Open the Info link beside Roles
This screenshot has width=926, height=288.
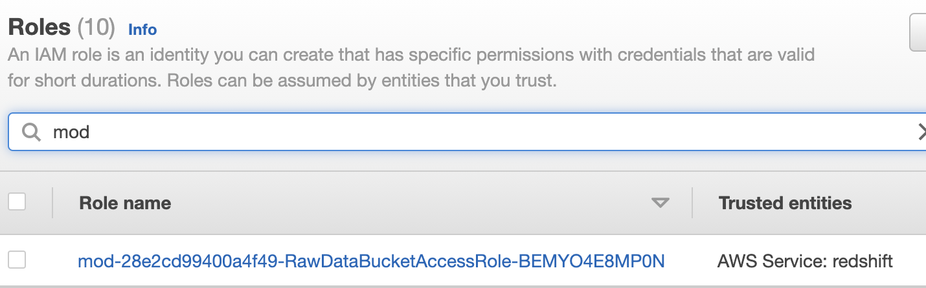point(142,29)
